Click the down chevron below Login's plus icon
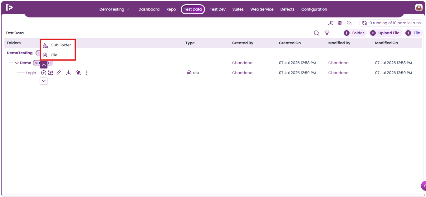Image resolution: width=426 pixels, height=197 pixels. click(x=44, y=81)
